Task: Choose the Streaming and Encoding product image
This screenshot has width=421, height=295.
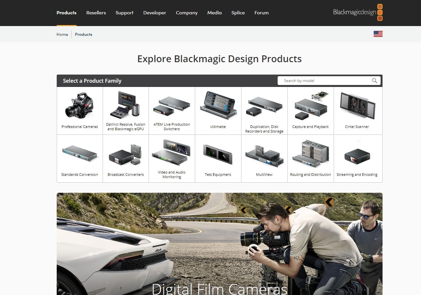Action: click(x=357, y=157)
